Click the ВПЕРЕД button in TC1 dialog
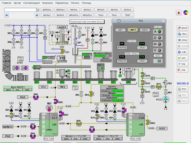This screenshot has height=143, width=191. (x=122, y=48)
